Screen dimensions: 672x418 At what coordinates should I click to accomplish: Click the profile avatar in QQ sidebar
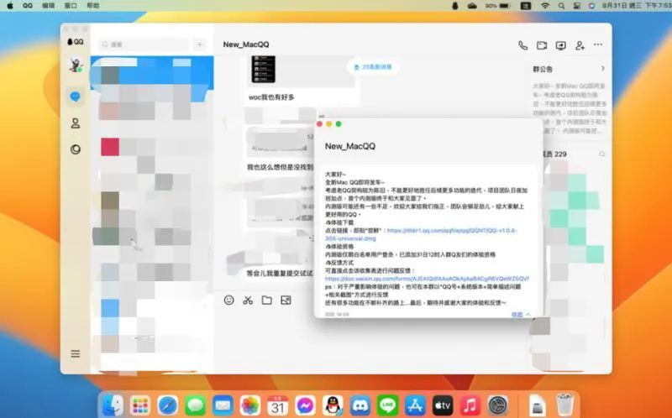coord(76,65)
